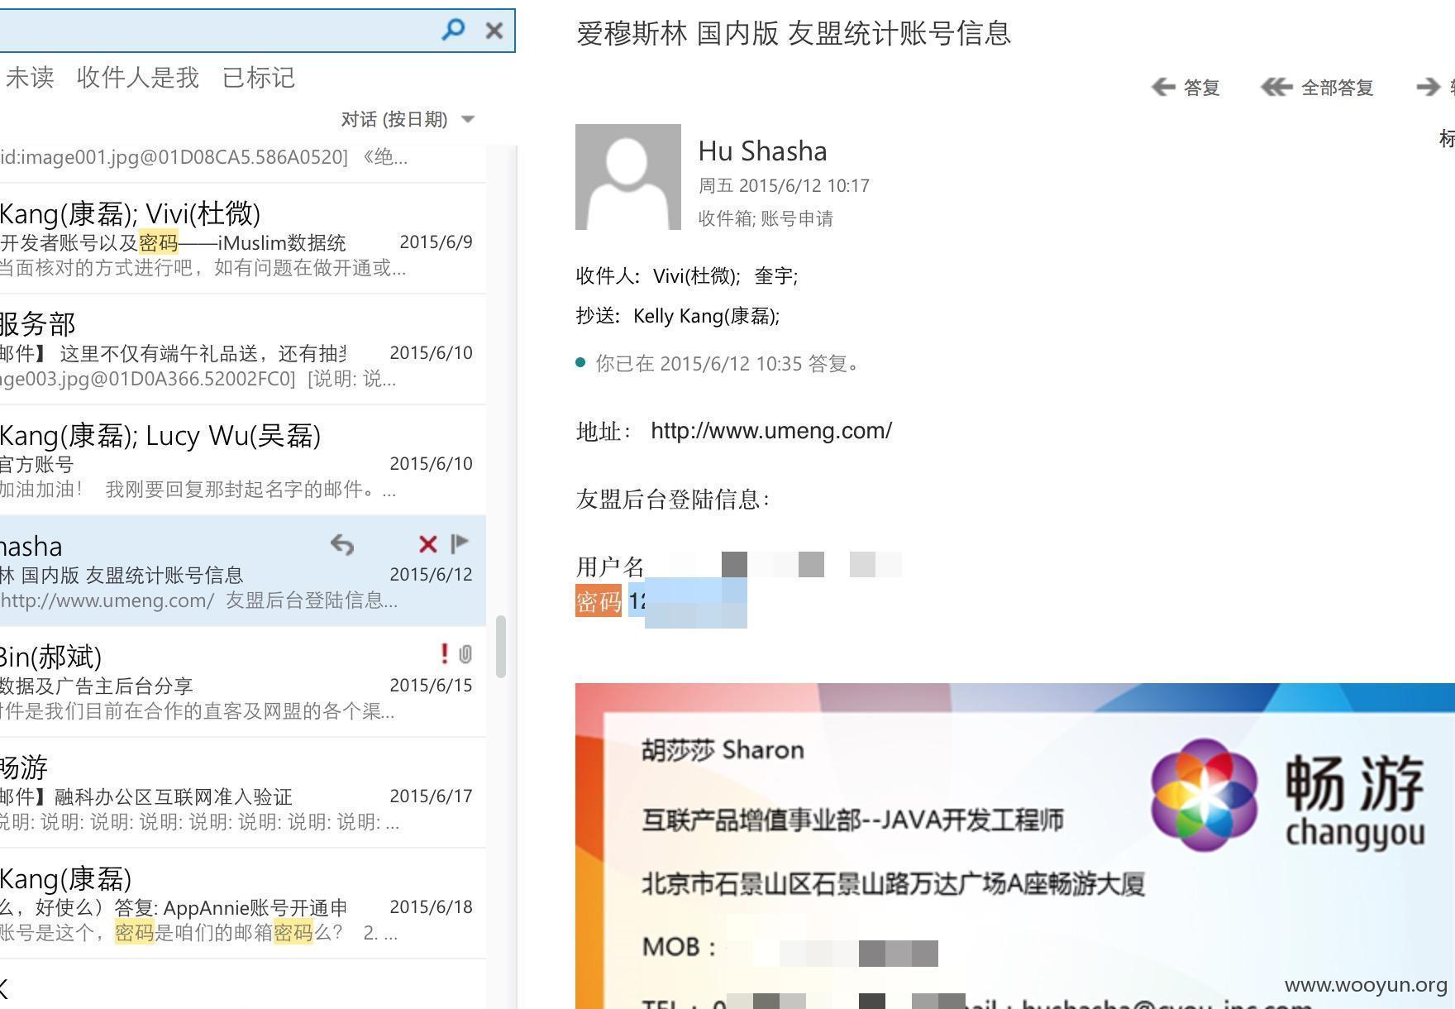Open the message from Kang(康磊); Lucy Wu(吴磊)
Viewport: 1455px width, 1009px height.
(x=243, y=460)
